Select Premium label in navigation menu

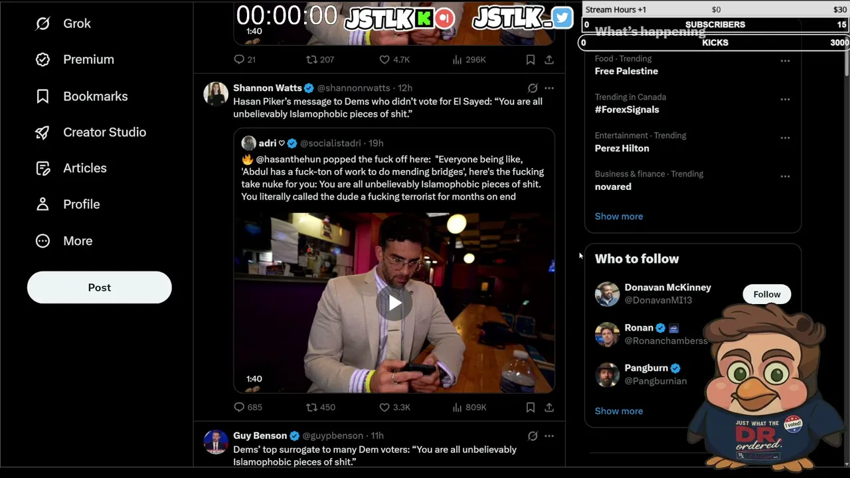pos(88,60)
